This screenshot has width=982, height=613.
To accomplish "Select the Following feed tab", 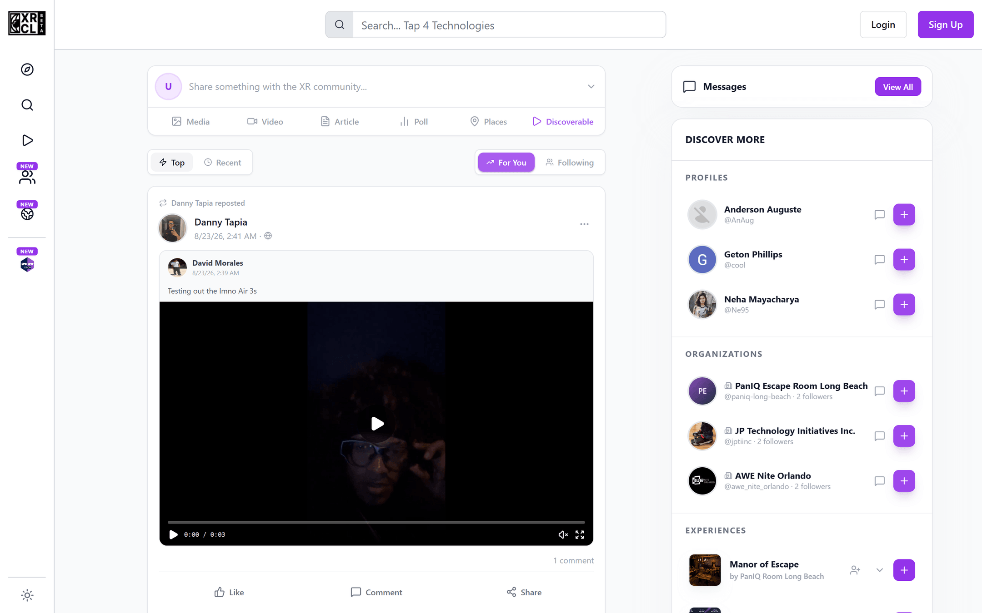I will coord(570,162).
